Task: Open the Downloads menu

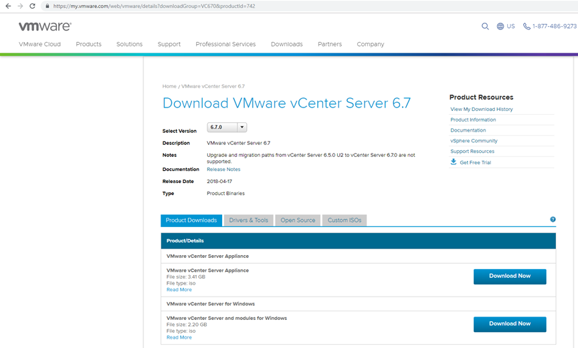Action: pos(287,44)
